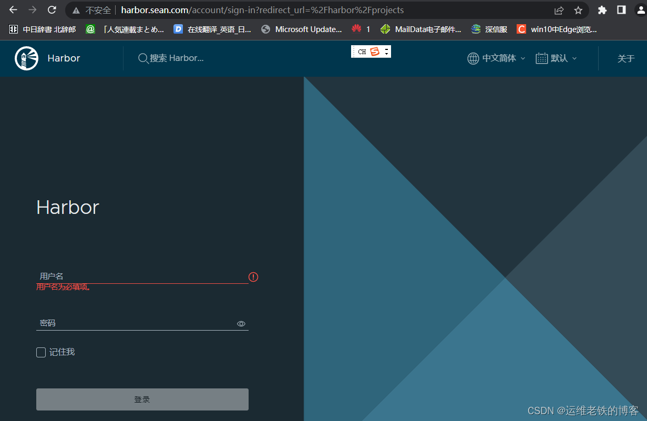
Task: Toggle the browser side panel icon
Action: click(621, 10)
